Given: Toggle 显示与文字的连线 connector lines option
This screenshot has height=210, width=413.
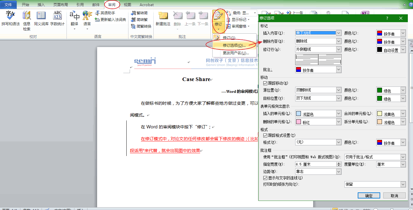Looking at the screenshot, I should click(265, 178).
